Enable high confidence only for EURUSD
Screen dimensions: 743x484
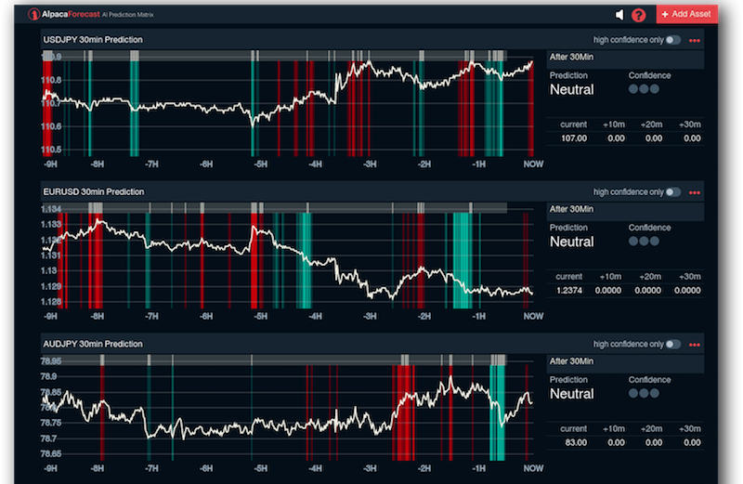pos(673,192)
